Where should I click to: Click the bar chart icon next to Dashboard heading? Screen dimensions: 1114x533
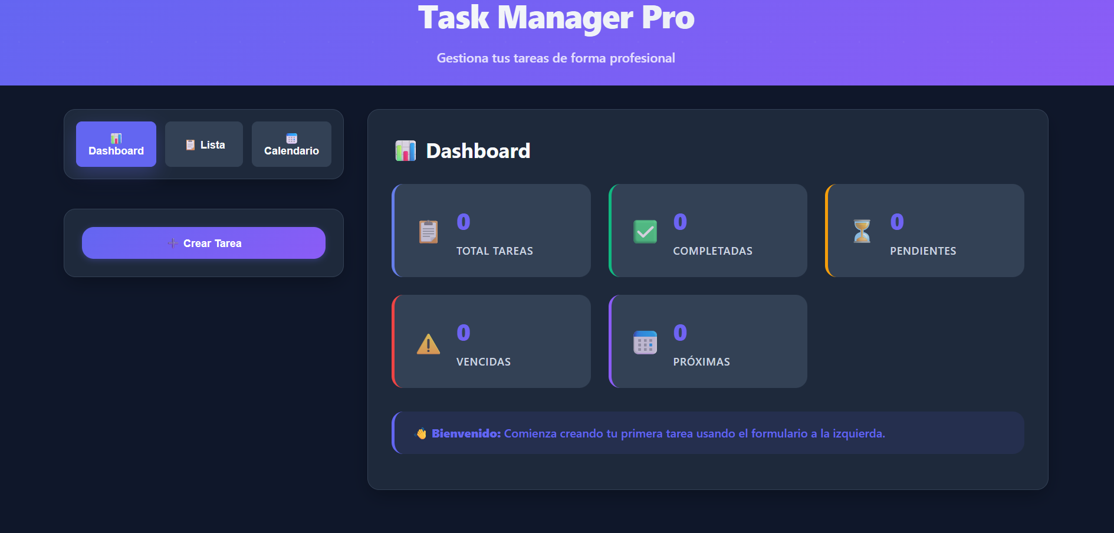pos(406,150)
